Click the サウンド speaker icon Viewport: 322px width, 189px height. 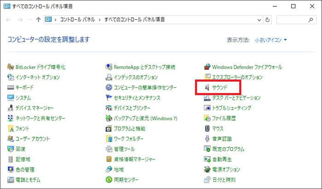207,87
